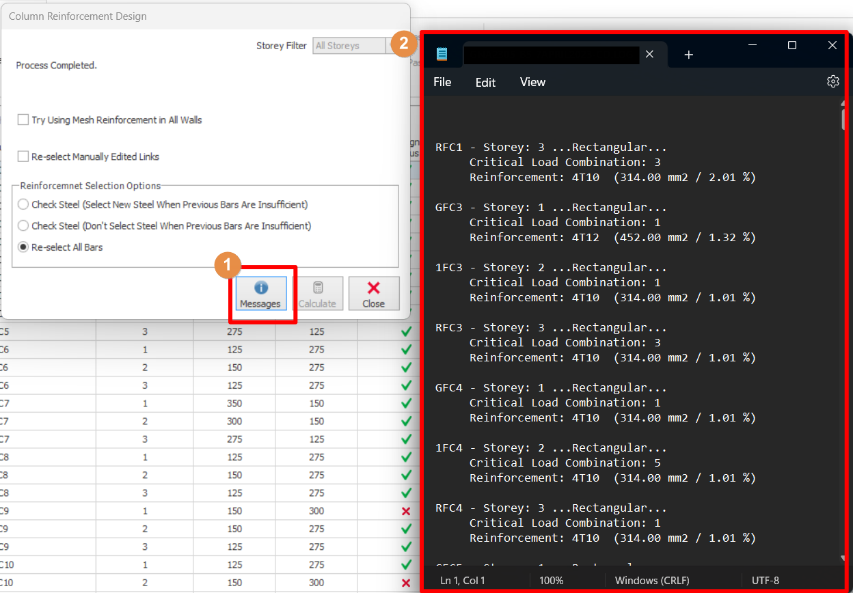Screen dimensions: 853x593
Task: Tick Re-select Manually Edited Links checkbox
Action: point(23,156)
